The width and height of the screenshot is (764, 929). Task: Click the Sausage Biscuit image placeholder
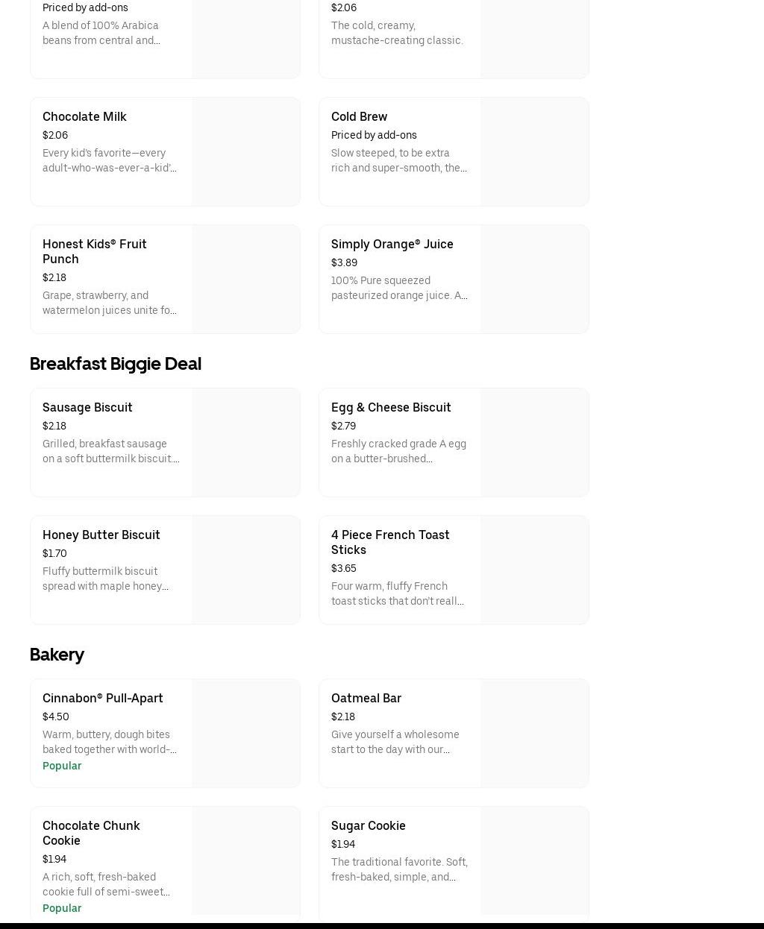point(245,443)
